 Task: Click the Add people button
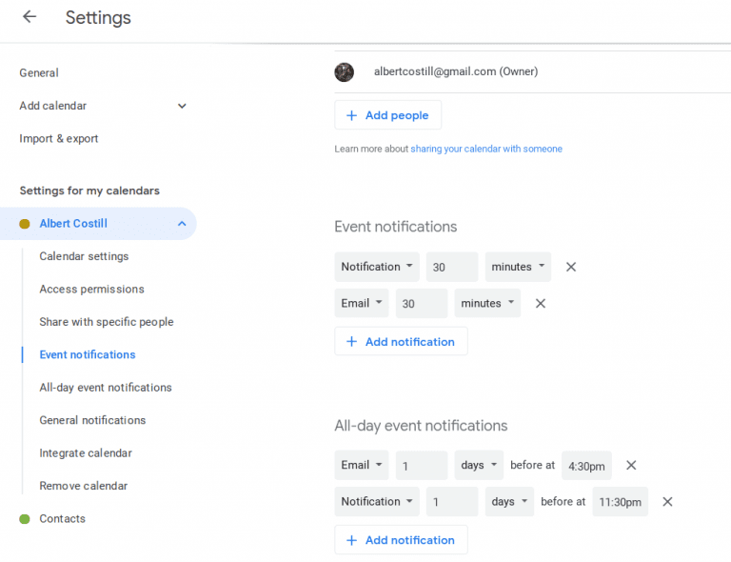387,115
